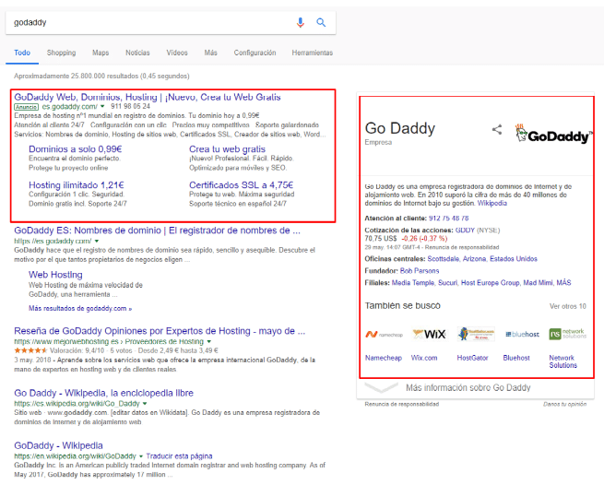
Task: Click the Namecheap logo icon
Action: coord(383,334)
